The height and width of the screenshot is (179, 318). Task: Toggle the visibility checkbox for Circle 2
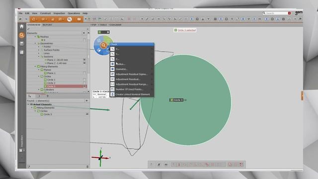[x=84, y=83]
